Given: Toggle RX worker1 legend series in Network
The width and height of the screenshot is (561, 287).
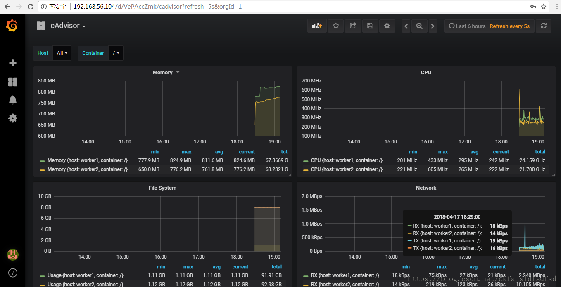Looking at the screenshot, I should (345, 275).
